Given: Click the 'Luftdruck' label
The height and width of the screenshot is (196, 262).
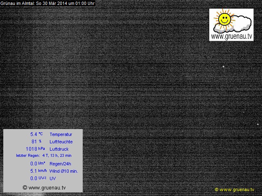Looking at the screenshot, I should (x=59, y=149).
